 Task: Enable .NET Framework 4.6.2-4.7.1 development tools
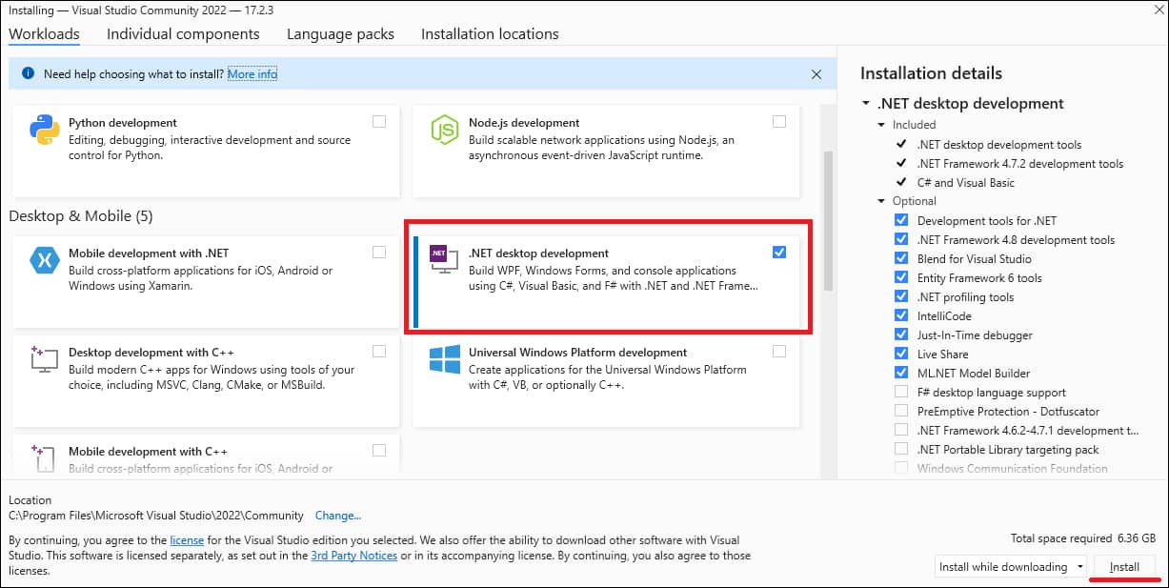point(901,430)
